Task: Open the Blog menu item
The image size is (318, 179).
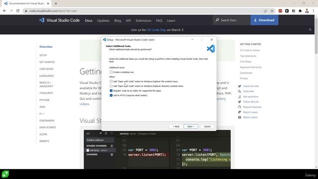Action: coord(117,20)
